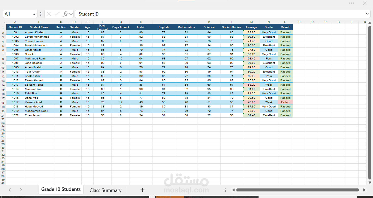
Task: Click the Failed result for Kareem Adel
Action: pos(285,102)
